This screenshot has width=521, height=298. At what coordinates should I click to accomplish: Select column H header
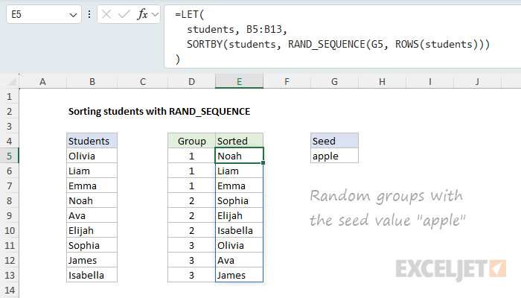tap(382, 81)
